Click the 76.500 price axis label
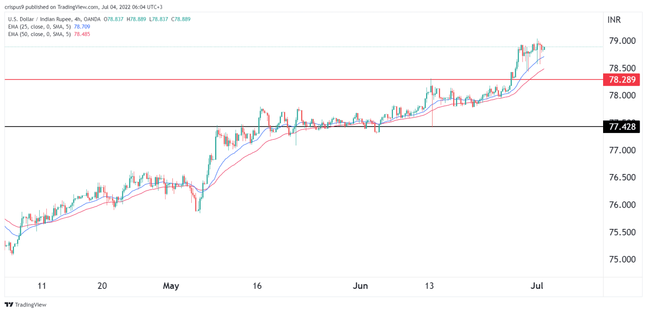The height and width of the screenshot is (312, 647). tap(622, 178)
